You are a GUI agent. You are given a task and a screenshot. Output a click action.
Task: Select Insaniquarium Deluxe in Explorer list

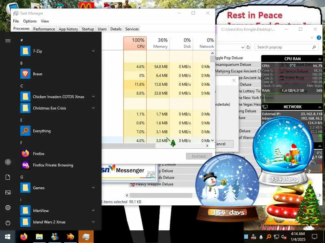pyautogui.click(x=233, y=65)
